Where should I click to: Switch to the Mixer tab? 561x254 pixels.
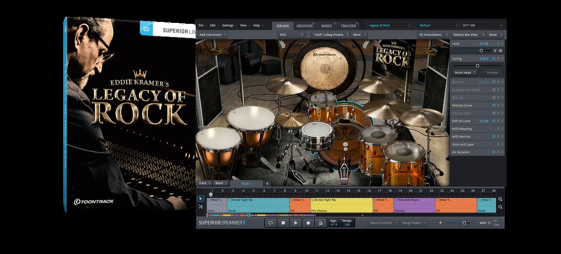pos(326,26)
